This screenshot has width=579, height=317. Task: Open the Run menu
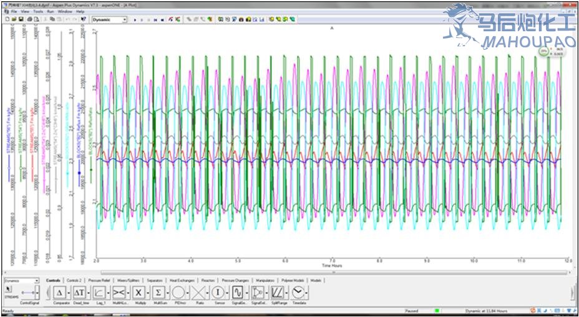(51, 11)
